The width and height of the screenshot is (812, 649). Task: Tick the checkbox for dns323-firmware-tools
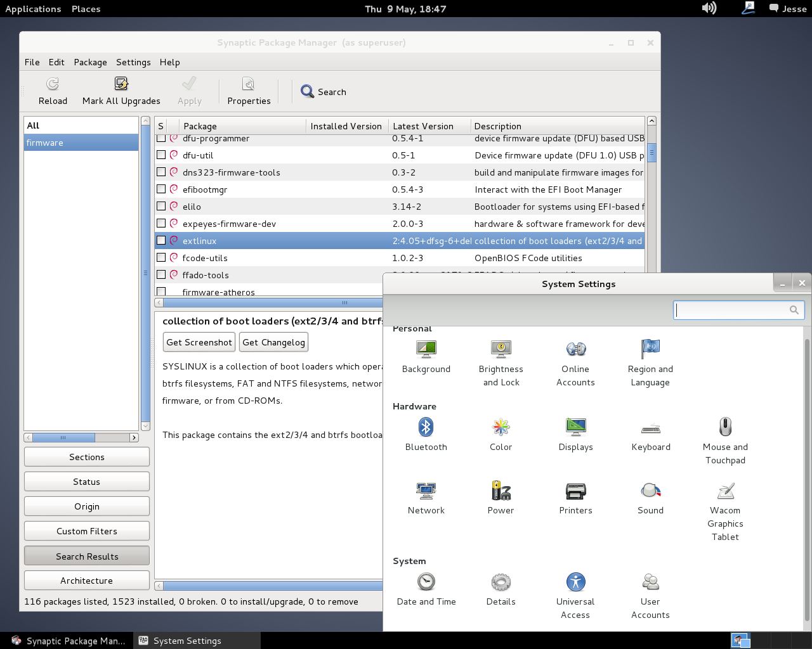point(161,172)
